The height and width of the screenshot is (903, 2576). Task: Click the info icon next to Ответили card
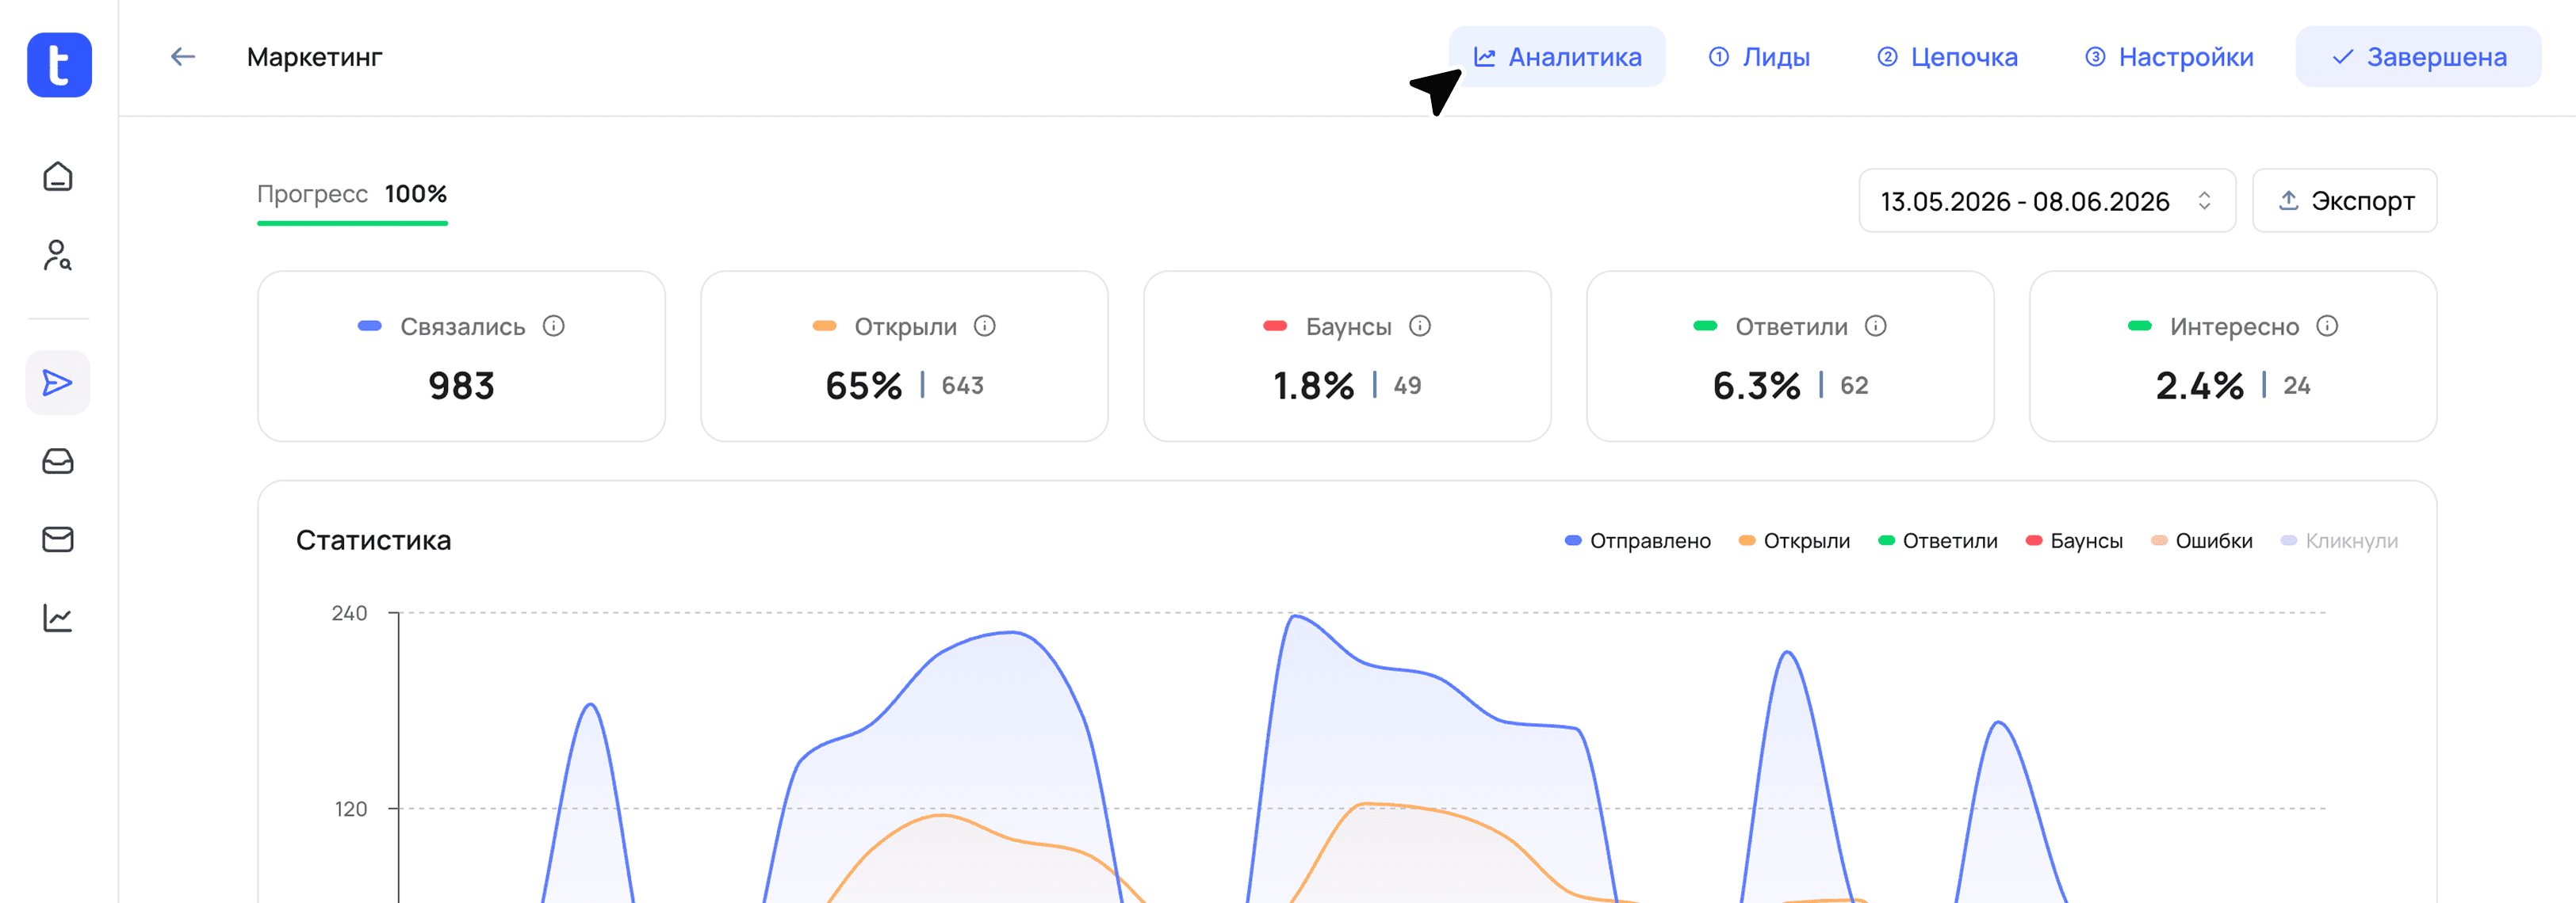coord(1876,326)
